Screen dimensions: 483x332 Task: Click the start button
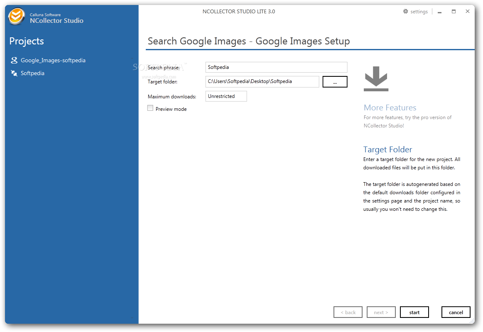(x=414, y=312)
